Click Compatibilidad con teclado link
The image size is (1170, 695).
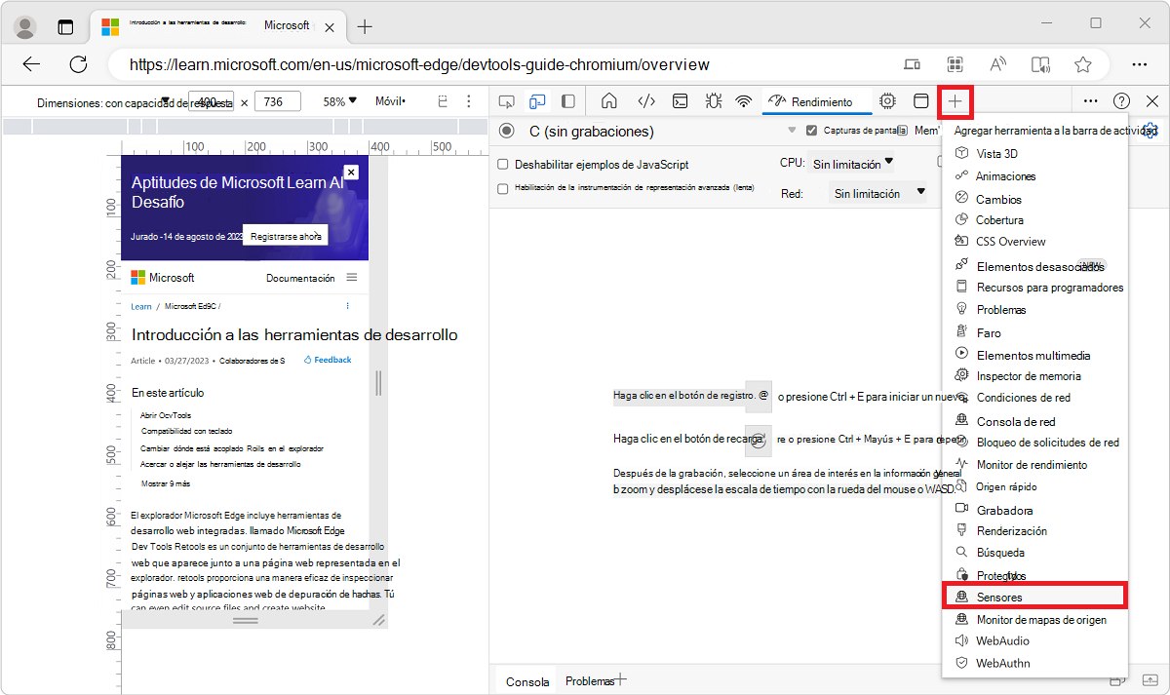tap(187, 430)
